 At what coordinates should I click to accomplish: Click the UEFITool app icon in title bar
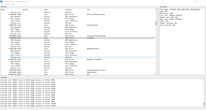coord(1,2)
